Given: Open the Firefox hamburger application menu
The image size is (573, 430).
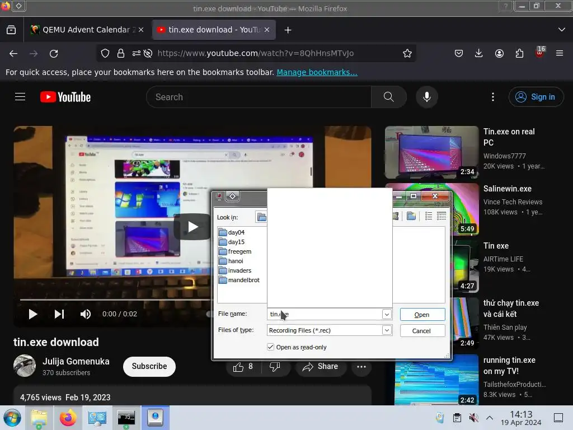Looking at the screenshot, I should tap(559, 53).
